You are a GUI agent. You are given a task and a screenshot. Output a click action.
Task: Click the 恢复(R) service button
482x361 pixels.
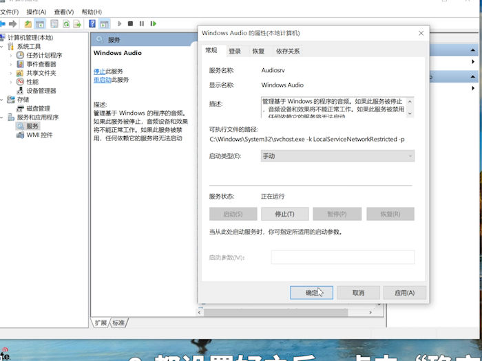click(x=390, y=214)
